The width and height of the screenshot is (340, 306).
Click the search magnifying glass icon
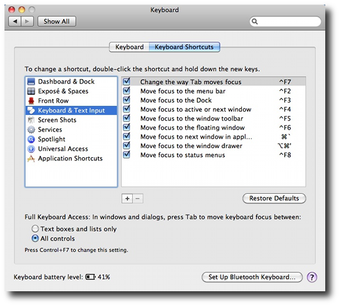click(255, 21)
